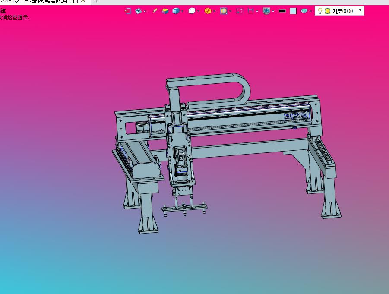Expand arrow beside the blue cube icon
Image resolution: width=389 pixels, height=294 pixels.
[x=182, y=11]
